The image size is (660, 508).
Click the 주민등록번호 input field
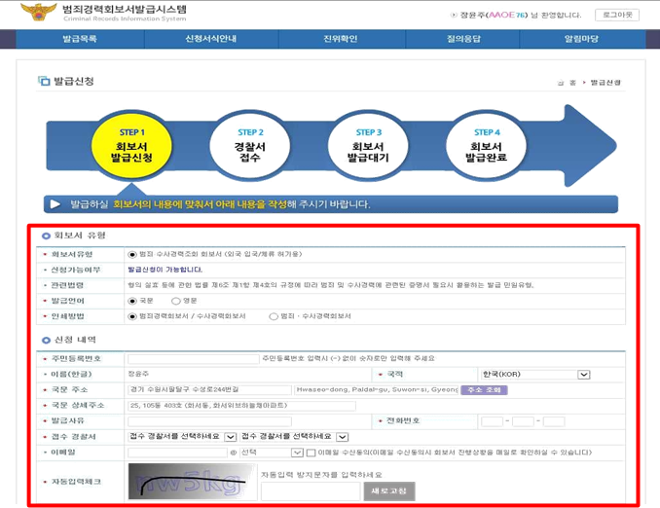[193, 359]
